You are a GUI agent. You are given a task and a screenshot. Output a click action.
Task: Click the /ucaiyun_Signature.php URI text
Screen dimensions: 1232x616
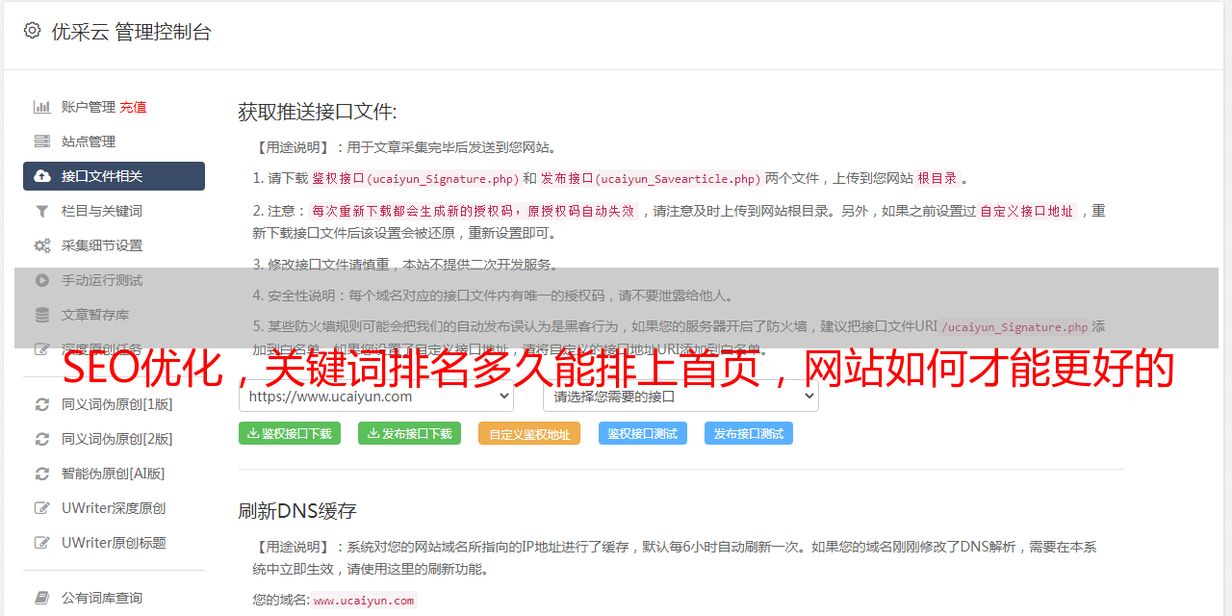[1014, 326]
